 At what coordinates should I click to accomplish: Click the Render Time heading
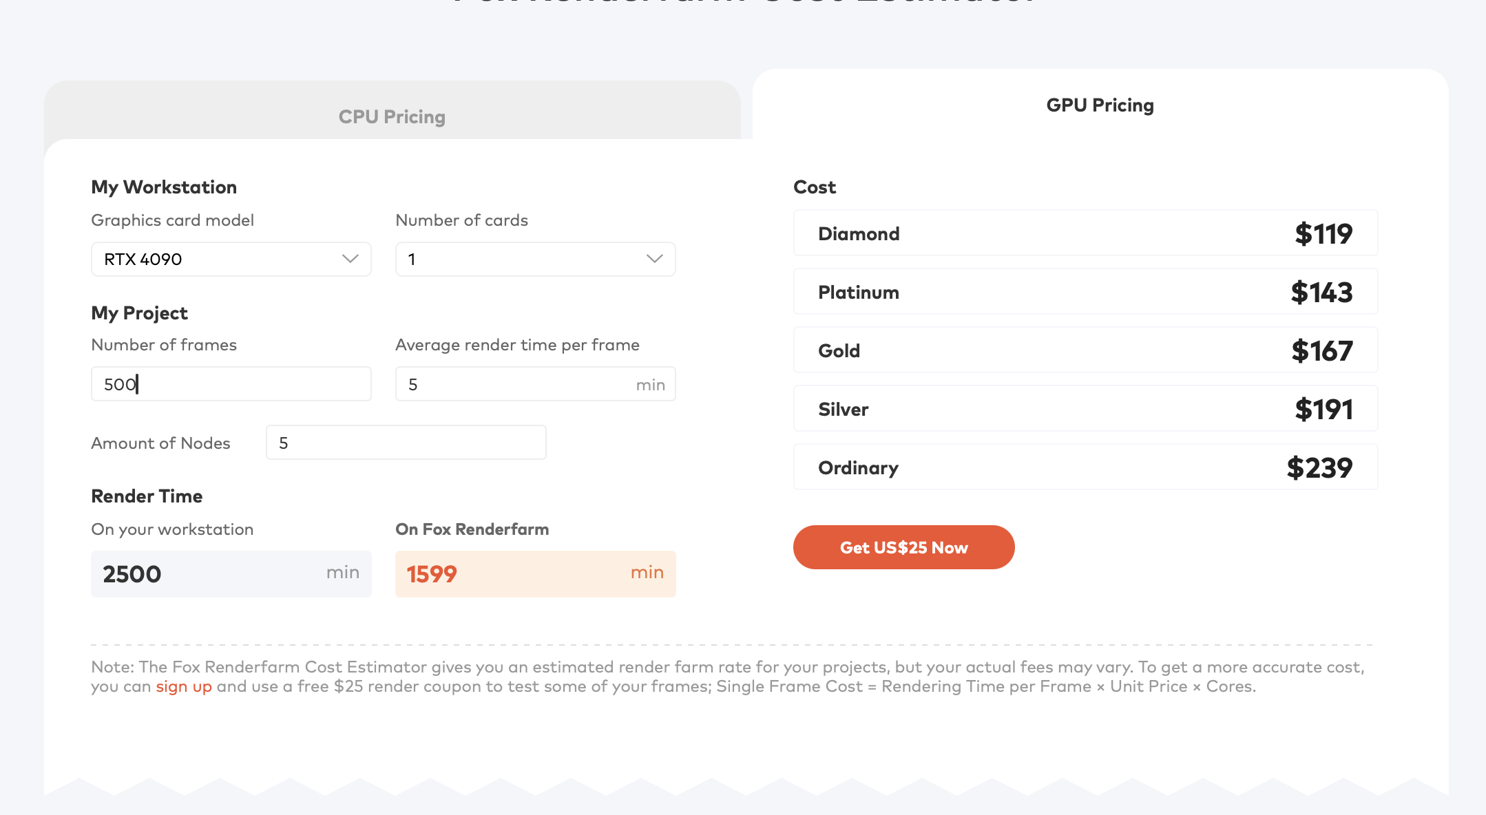click(x=147, y=496)
